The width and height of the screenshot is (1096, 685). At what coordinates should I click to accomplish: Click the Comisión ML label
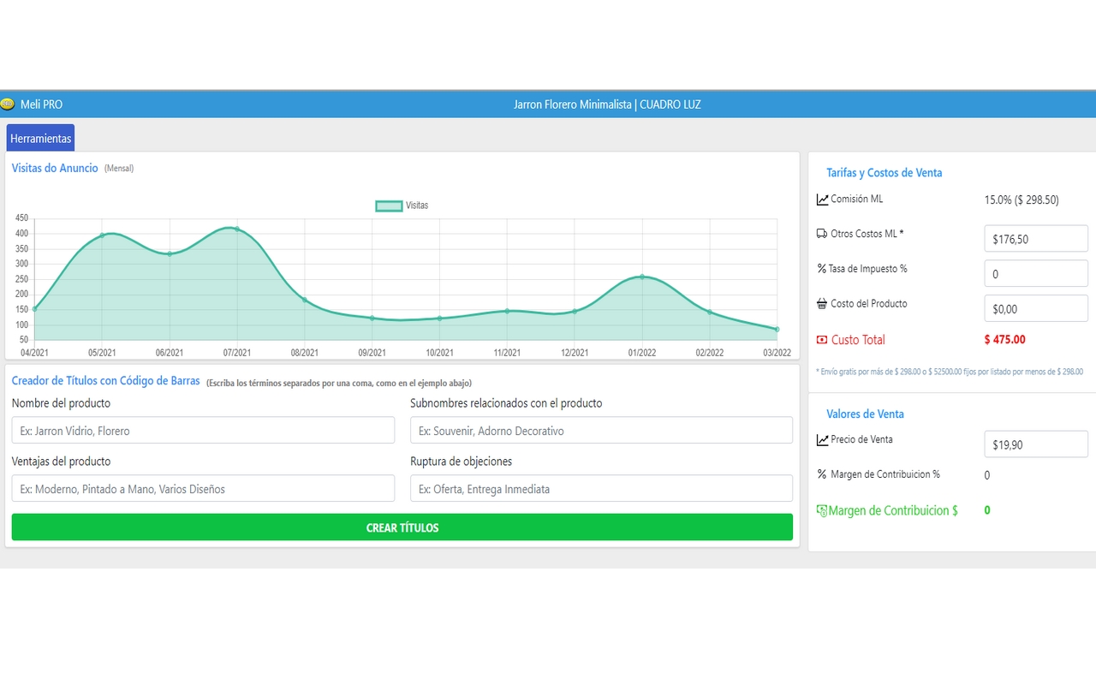(x=856, y=199)
